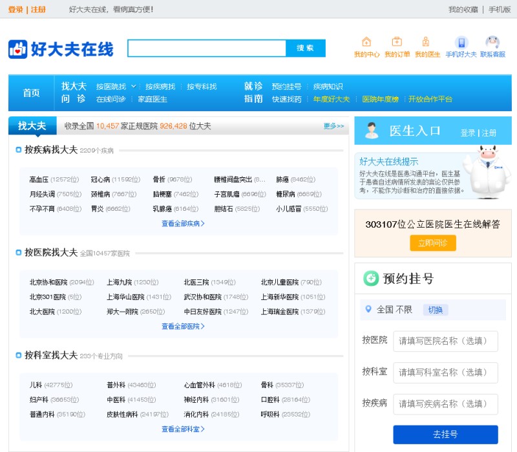The width and height of the screenshot is (517, 452).
Task: Click the 好大夫在线 logo icon
Action: 18,49
